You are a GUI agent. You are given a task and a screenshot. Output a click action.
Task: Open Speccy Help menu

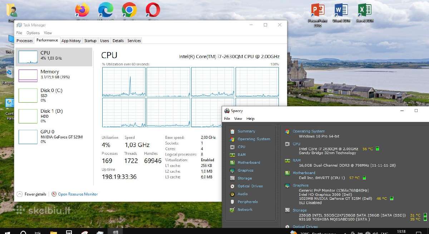(x=250, y=118)
